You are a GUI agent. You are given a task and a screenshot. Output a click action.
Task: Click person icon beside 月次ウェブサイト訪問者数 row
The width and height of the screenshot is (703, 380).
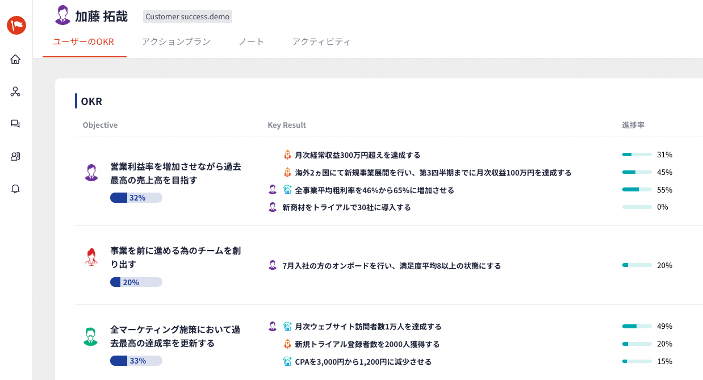click(273, 326)
